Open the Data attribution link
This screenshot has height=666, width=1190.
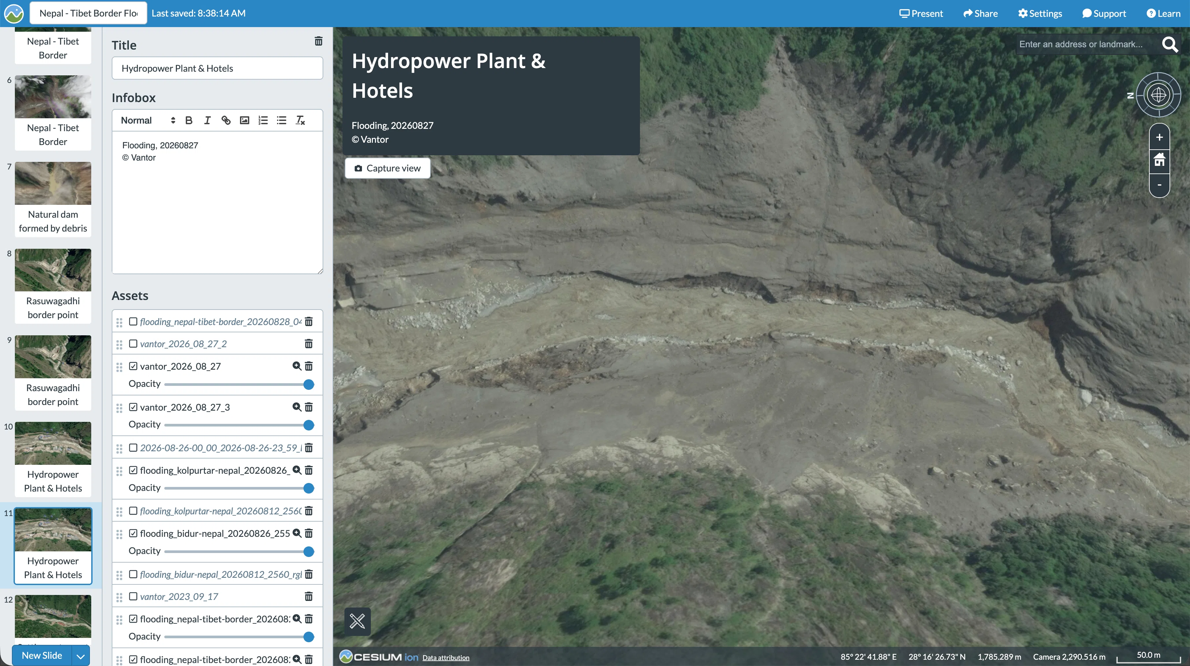446,658
